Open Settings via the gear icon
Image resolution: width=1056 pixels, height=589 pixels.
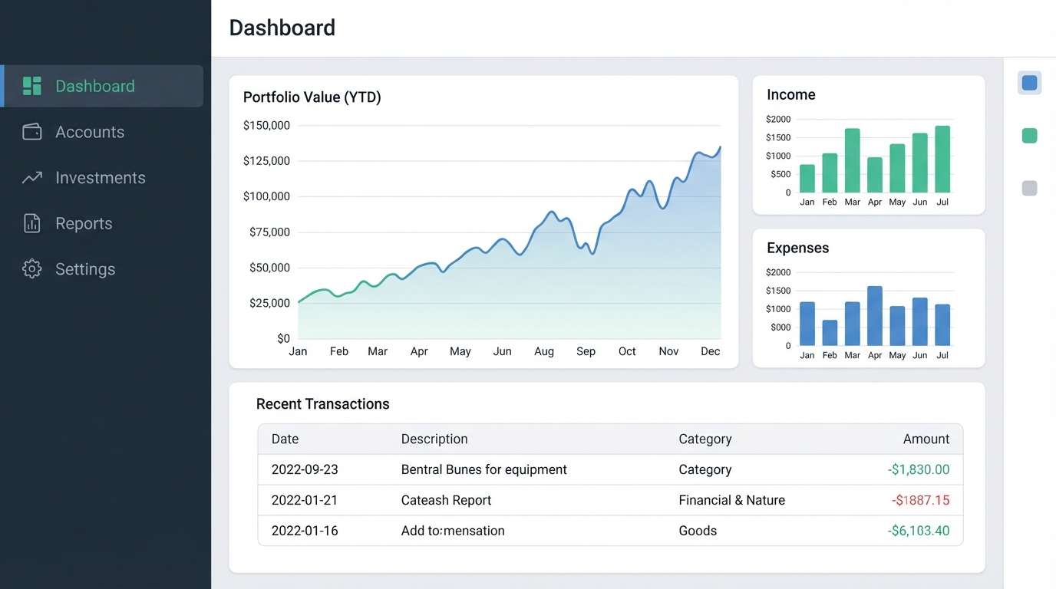coord(31,268)
